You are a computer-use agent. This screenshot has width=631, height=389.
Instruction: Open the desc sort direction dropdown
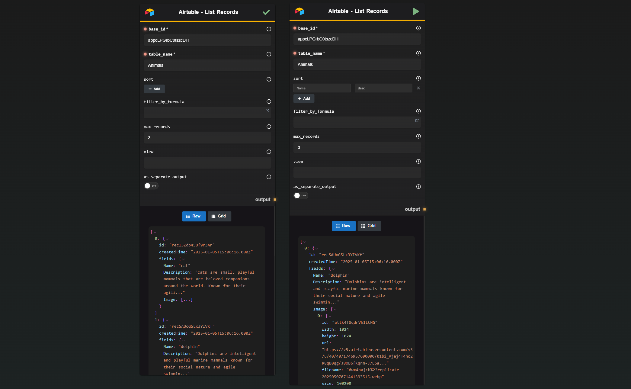[383, 88]
